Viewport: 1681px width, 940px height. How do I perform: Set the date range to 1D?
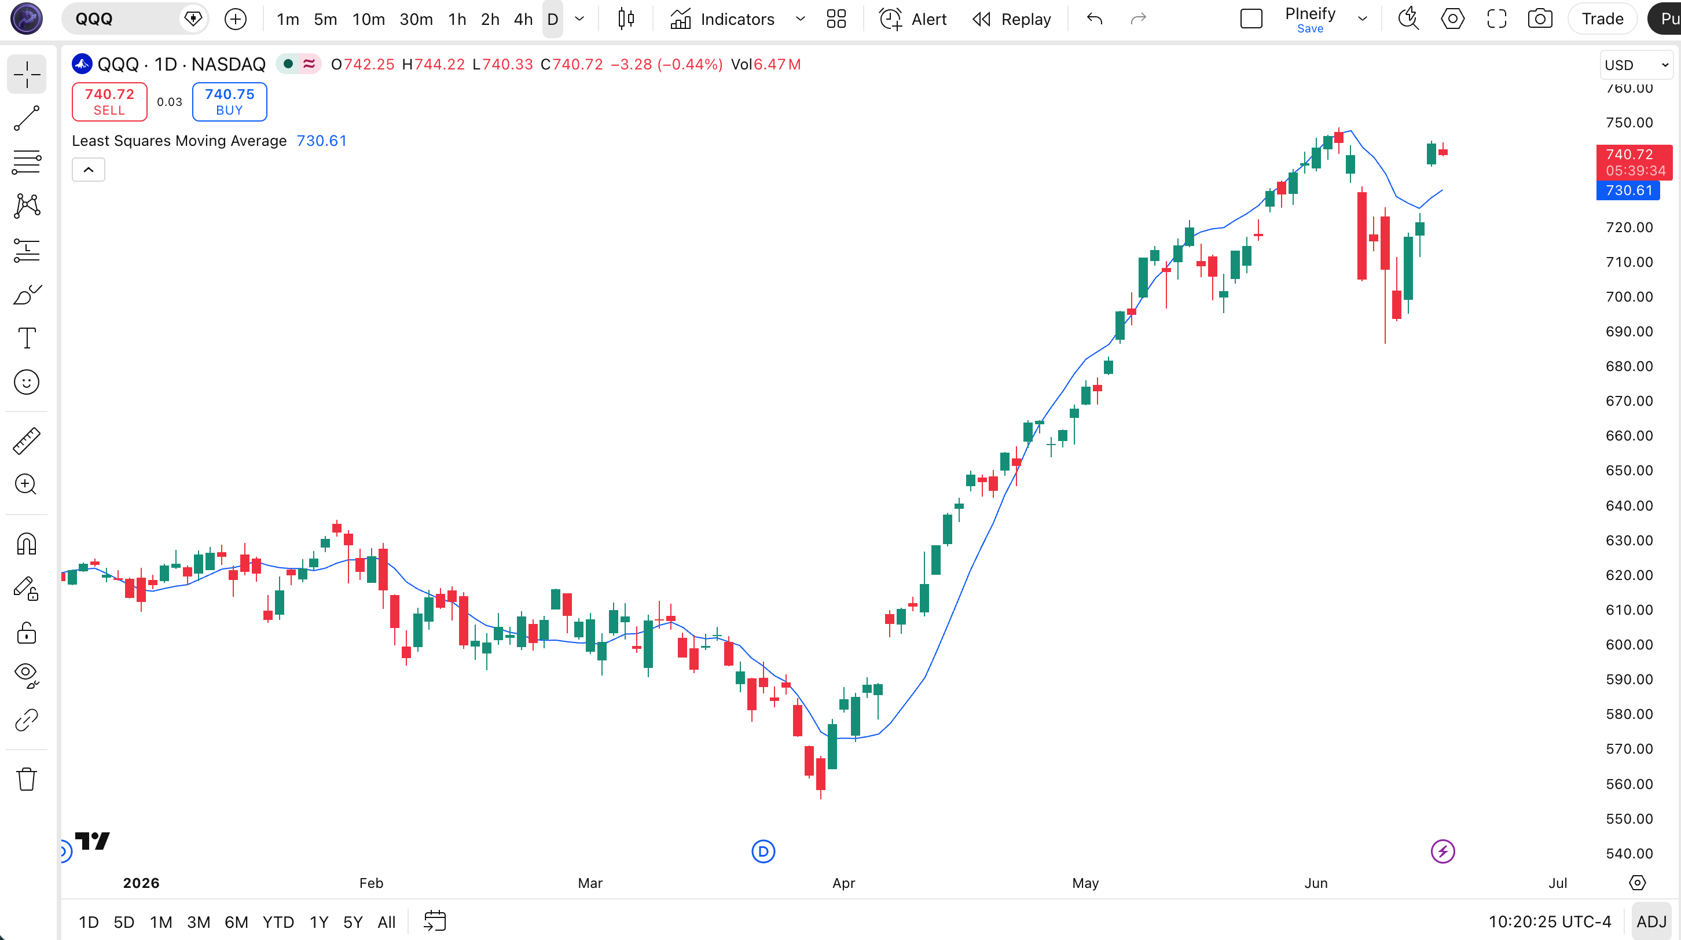click(89, 921)
